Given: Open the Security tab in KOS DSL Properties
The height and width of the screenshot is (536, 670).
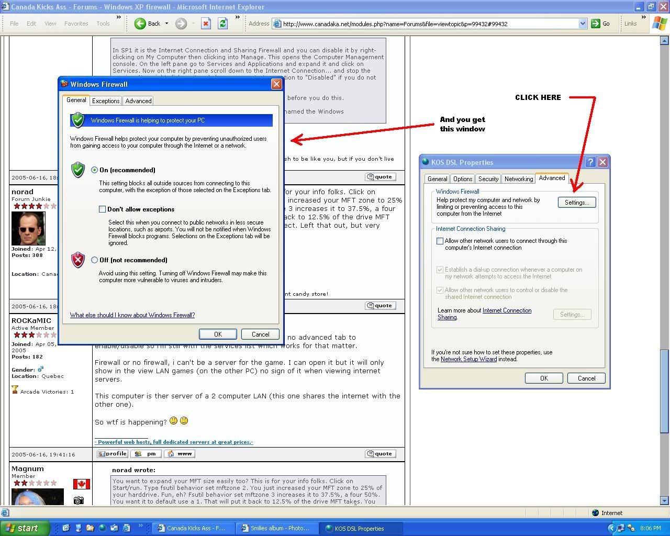Looking at the screenshot, I should pyautogui.click(x=488, y=179).
